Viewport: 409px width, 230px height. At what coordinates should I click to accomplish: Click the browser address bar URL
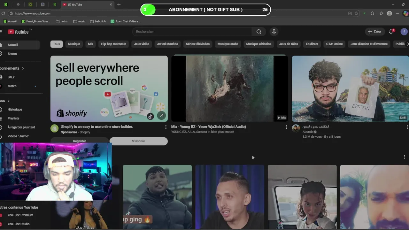tap(33, 13)
